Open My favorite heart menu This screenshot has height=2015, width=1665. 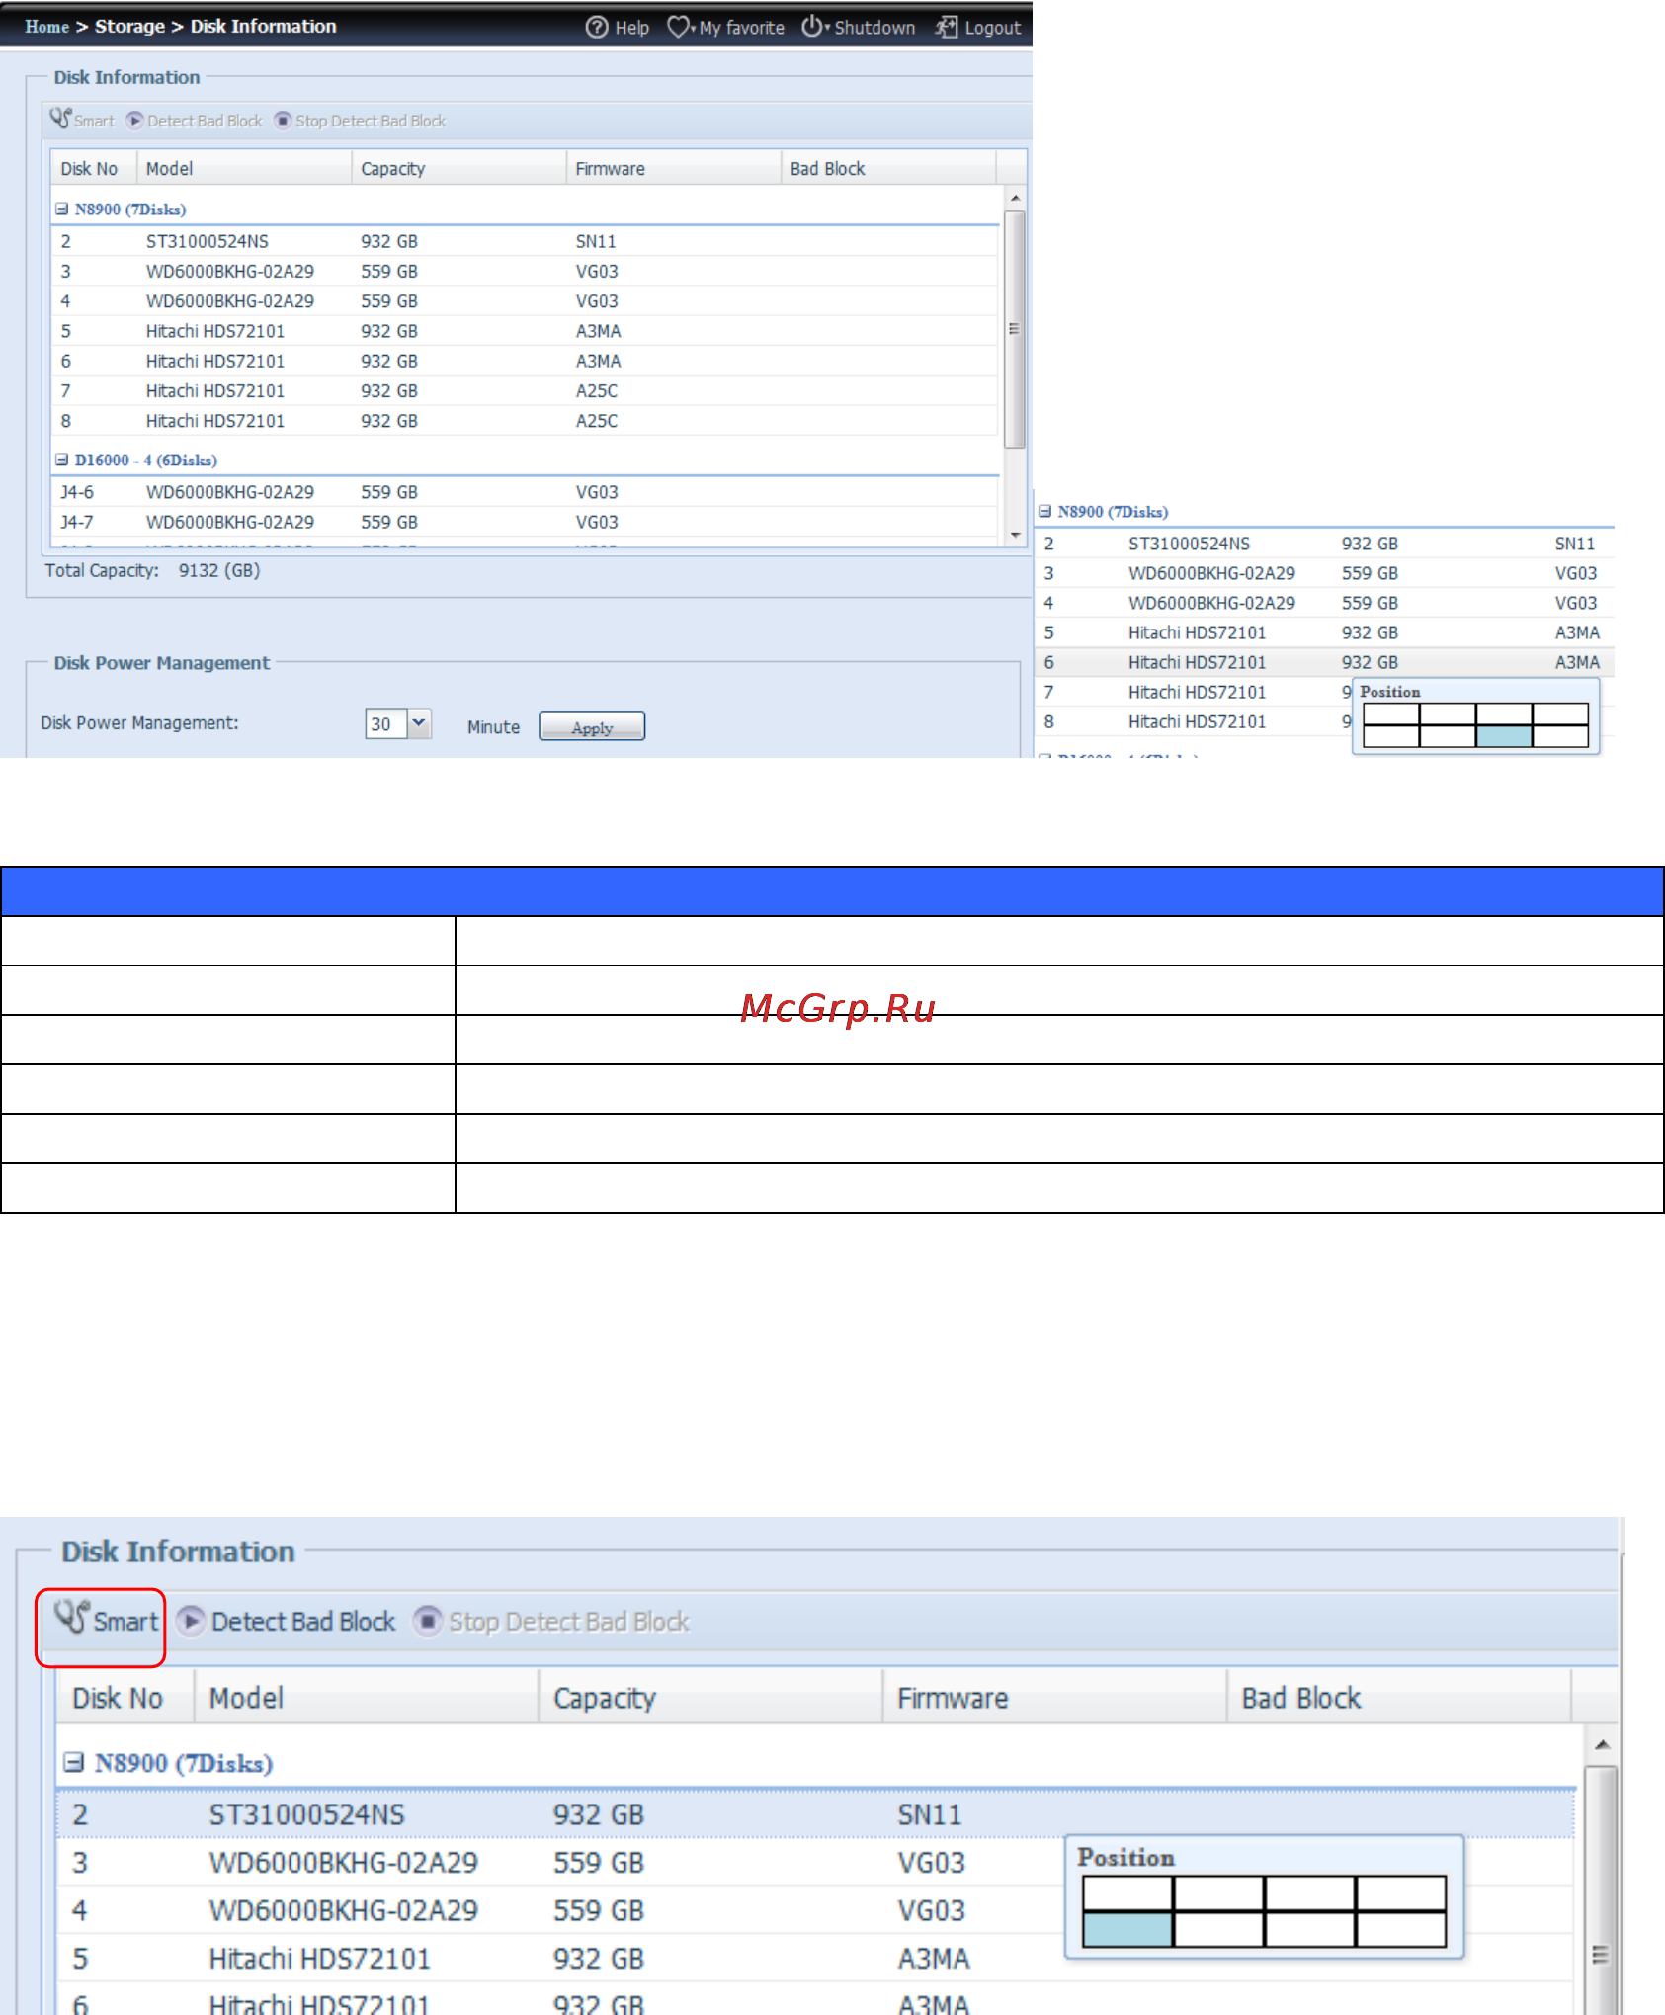click(678, 28)
